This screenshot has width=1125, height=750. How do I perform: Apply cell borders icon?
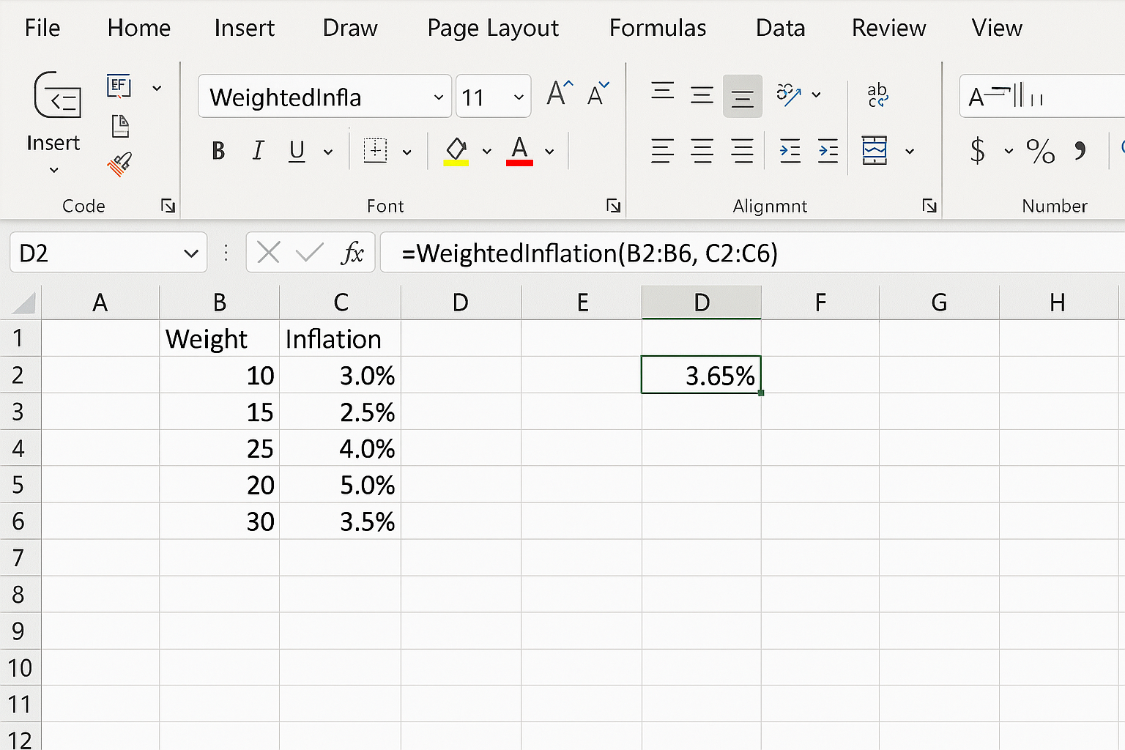[375, 151]
